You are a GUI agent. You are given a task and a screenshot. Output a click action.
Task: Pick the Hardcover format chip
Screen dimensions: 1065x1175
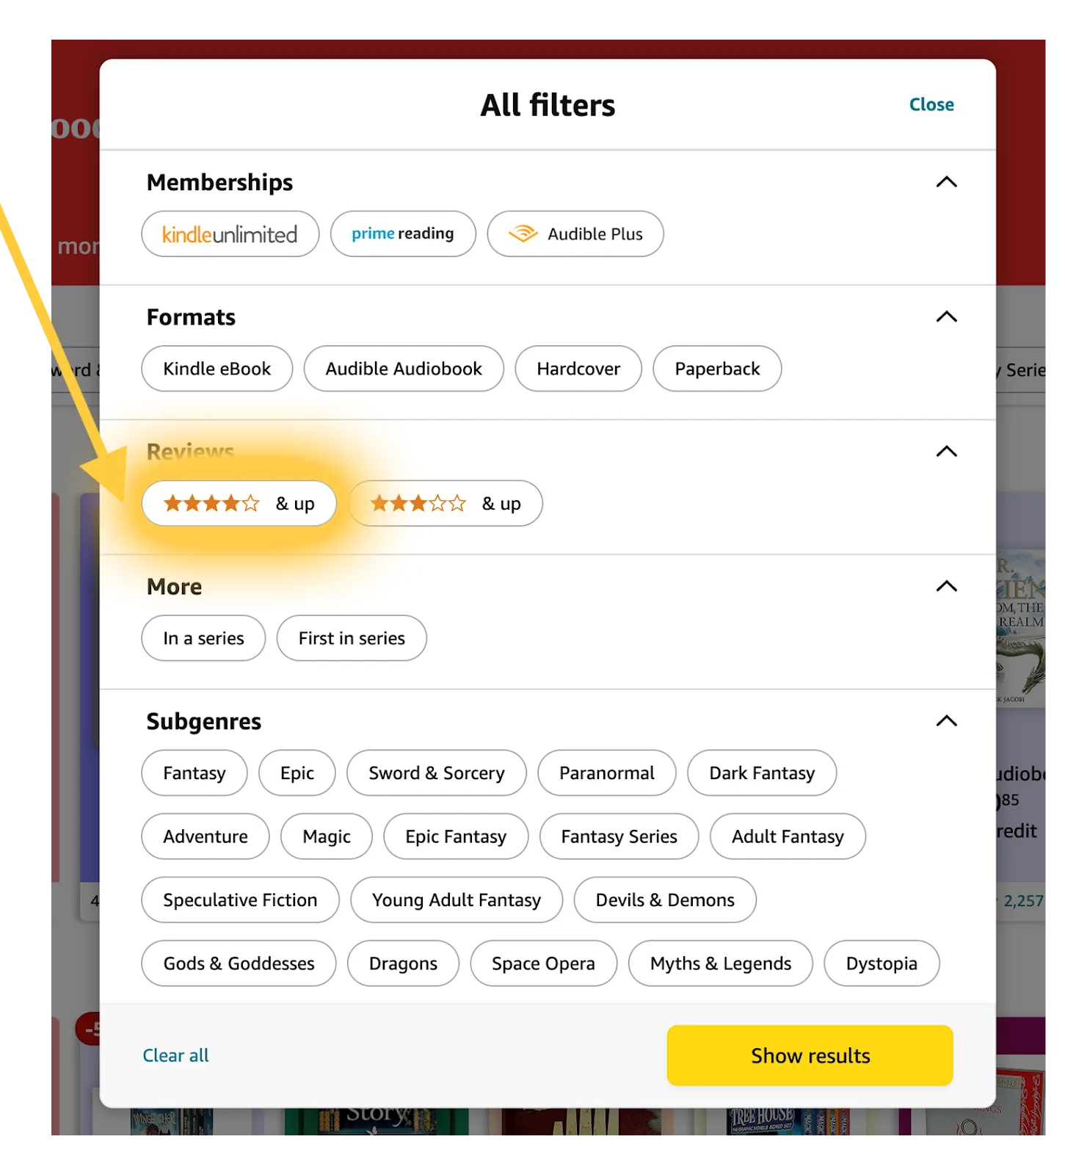tap(578, 369)
